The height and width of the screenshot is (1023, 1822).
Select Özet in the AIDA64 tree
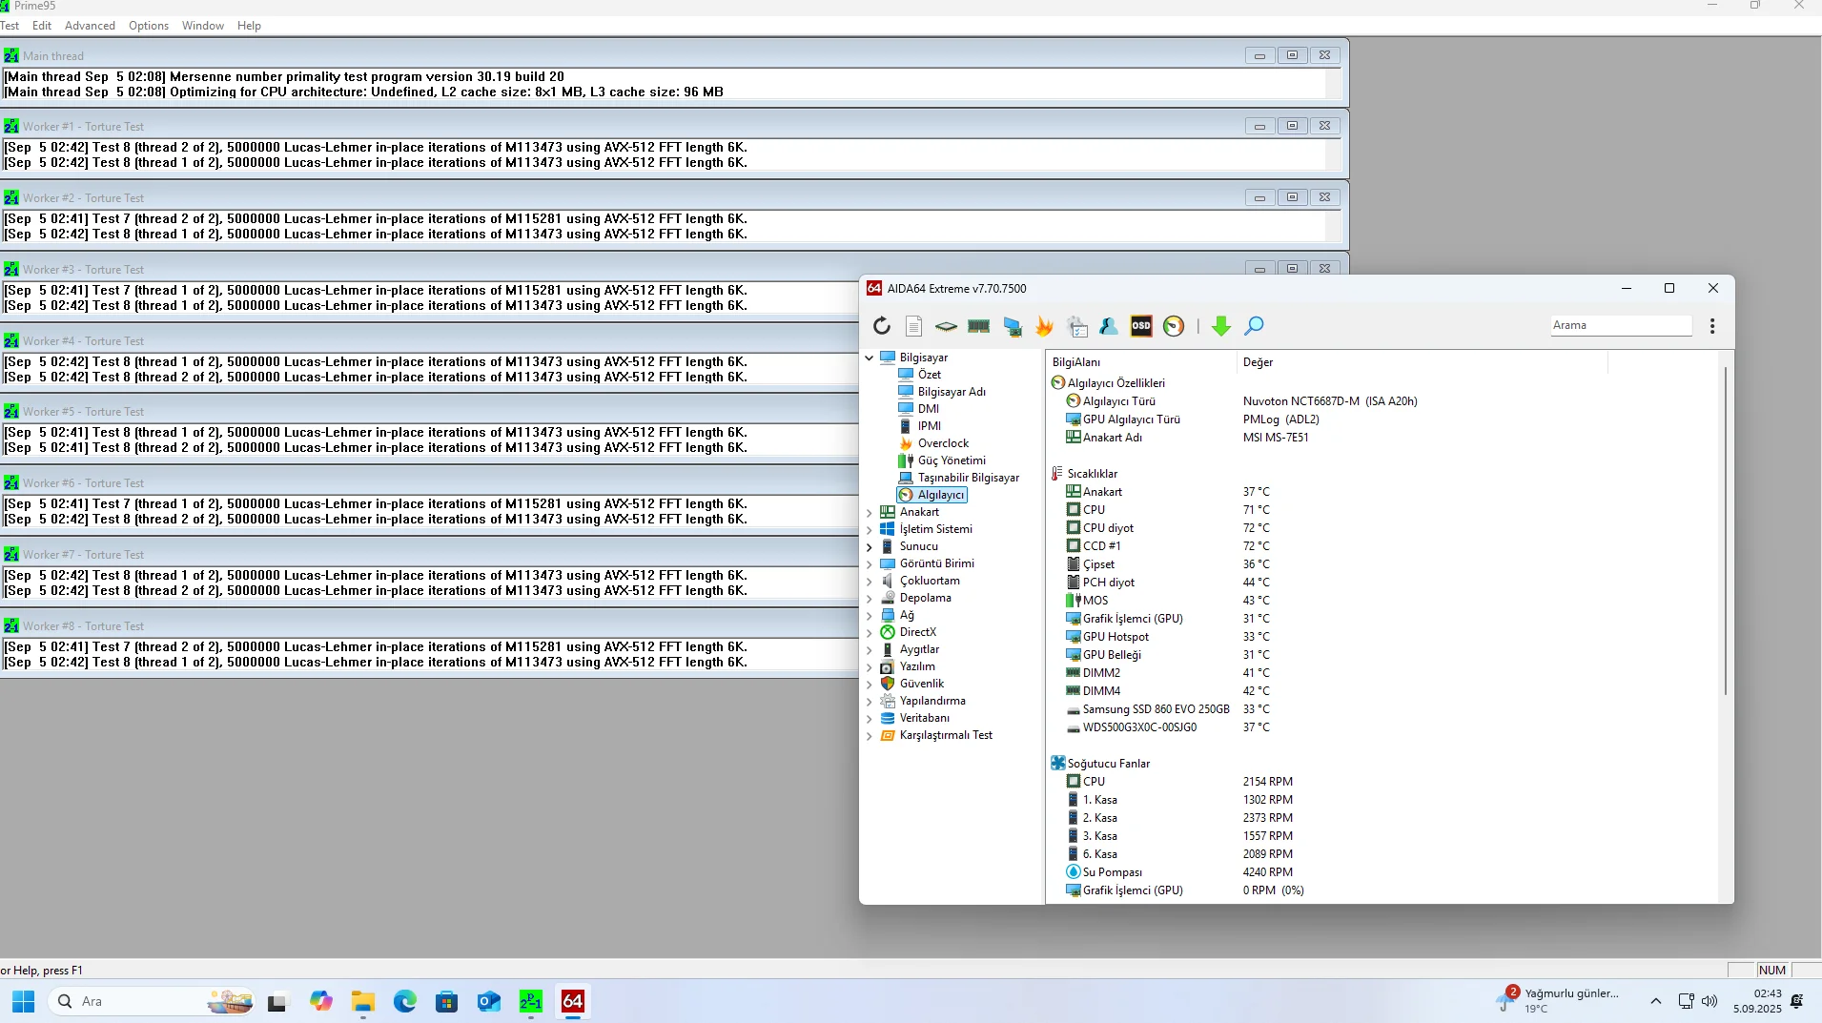(x=929, y=375)
